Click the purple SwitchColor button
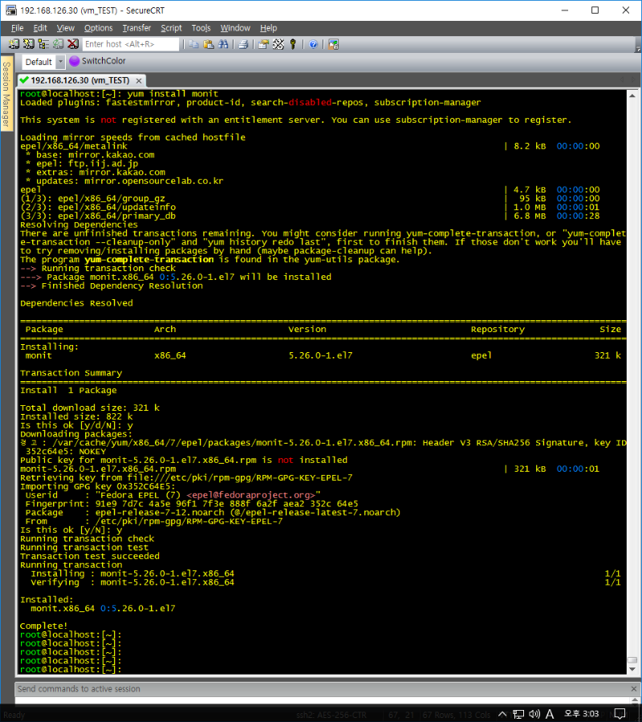 coord(97,61)
